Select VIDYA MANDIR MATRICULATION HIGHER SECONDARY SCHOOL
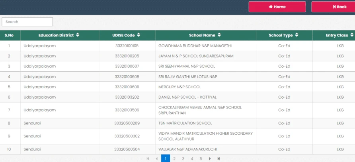The width and height of the screenshot is (355, 162). pyautogui.click(x=206, y=136)
